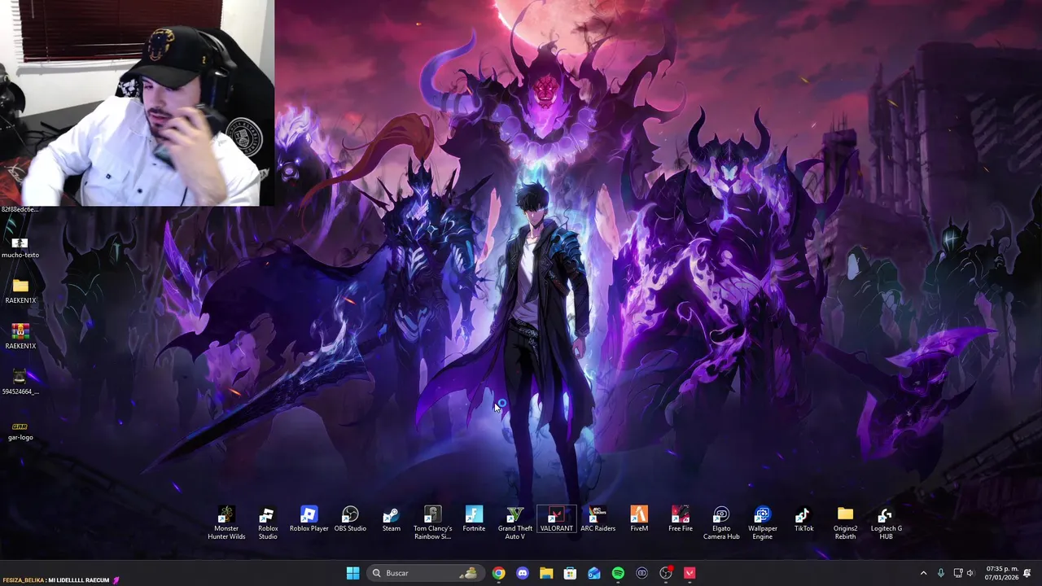
Task: Open Discord from the taskbar
Action: [522, 573]
